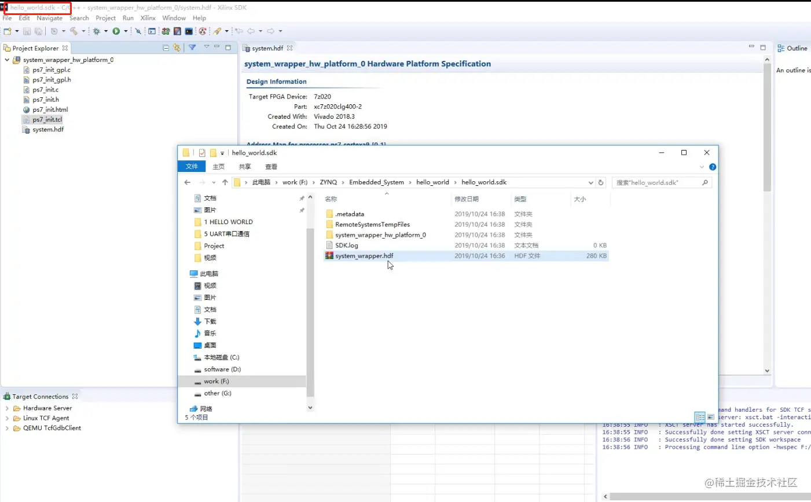Click the hammer Build icon
Image resolution: width=811 pixels, height=502 pixels.
pyautogui.click(x=74, y=31)
